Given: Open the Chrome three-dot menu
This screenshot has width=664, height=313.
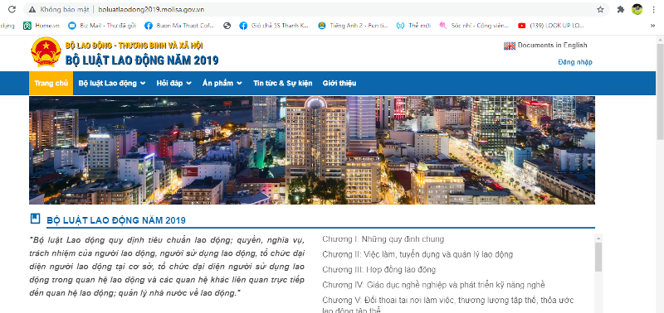Looking at the screenshot, I should [x=654, y=9].
